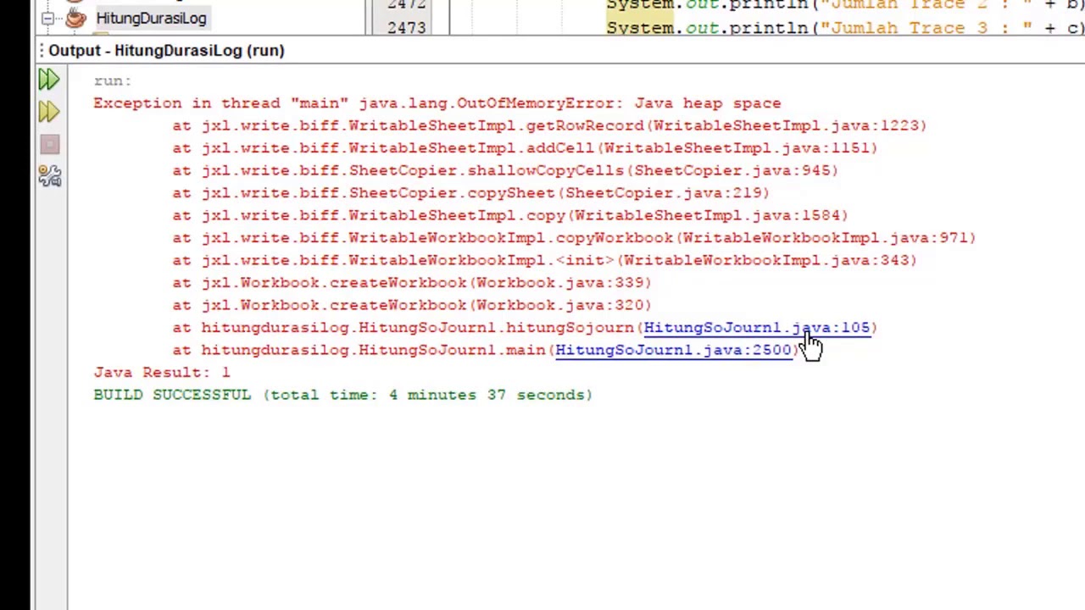This screenshot has height=610, width=1085.
Task: Click the getRowRecord stack trace line
Action: pyautogui.click(x=549, y=125)
